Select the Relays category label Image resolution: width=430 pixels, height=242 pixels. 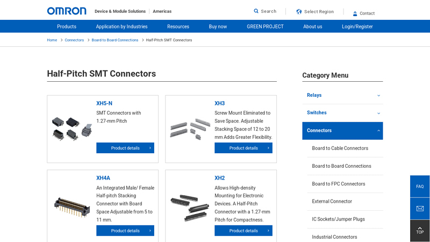(x=314, y=95)
